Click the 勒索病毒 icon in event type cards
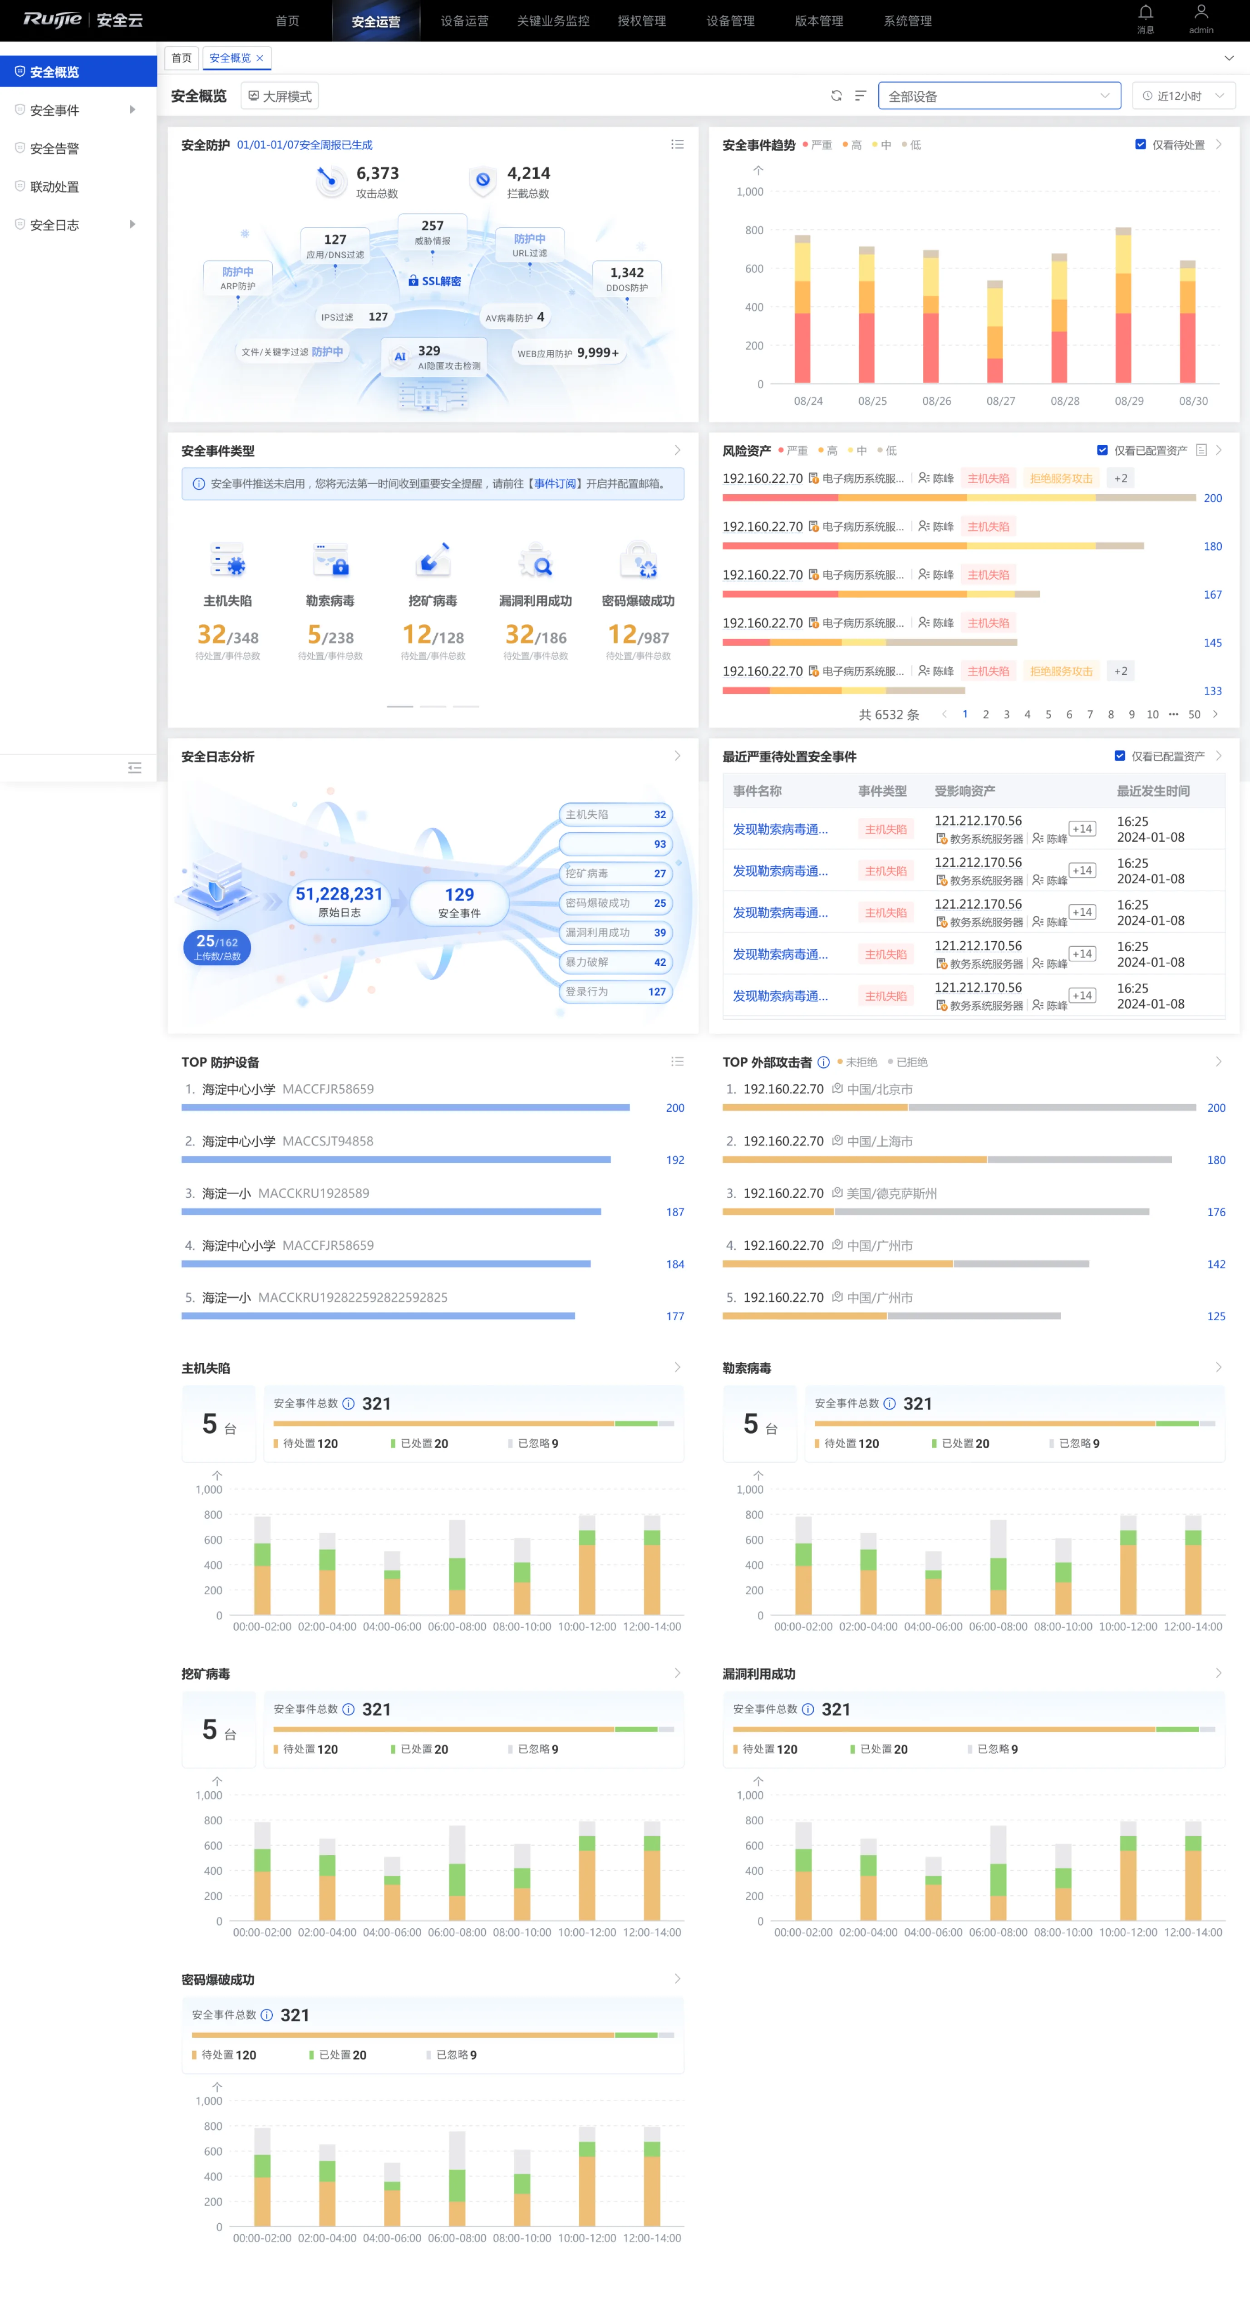This screenshot has height=2300, width=1250. tap(330, 561)
